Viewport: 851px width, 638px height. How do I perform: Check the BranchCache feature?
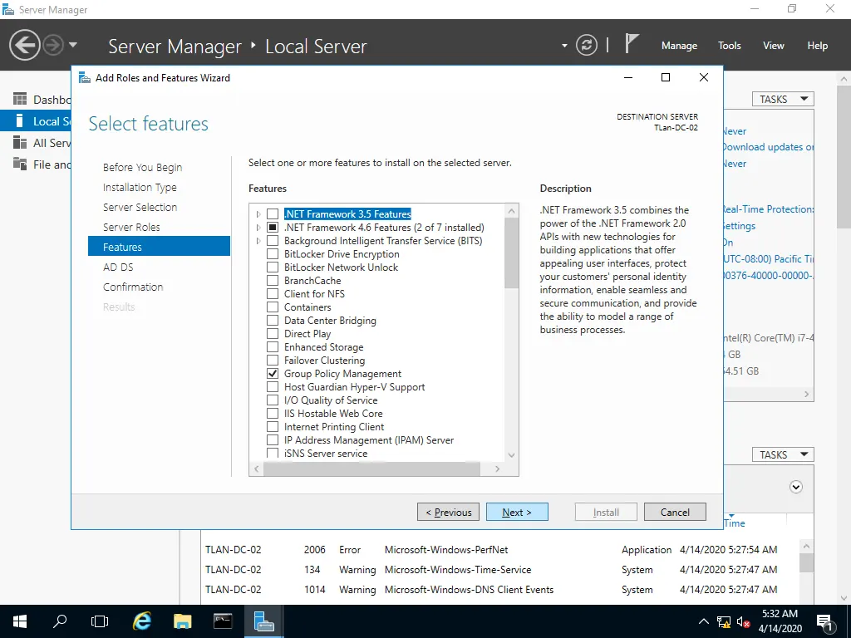click(273, 281)
